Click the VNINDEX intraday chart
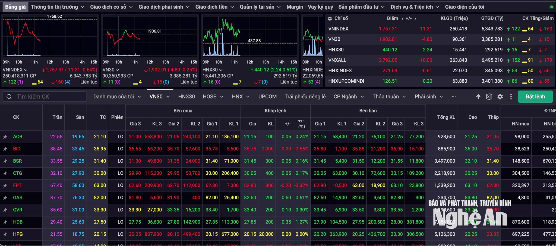Image resolution: width=556 pixels, height=246 pixels. tap(50, 36)
